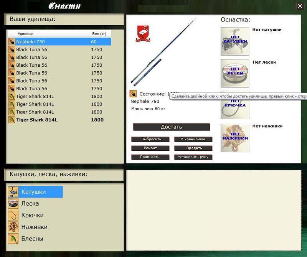Image resolution: width=307 pixels, height=257 pixels.
Task: Open the Наживки bait icon
Action: (13, 227)
